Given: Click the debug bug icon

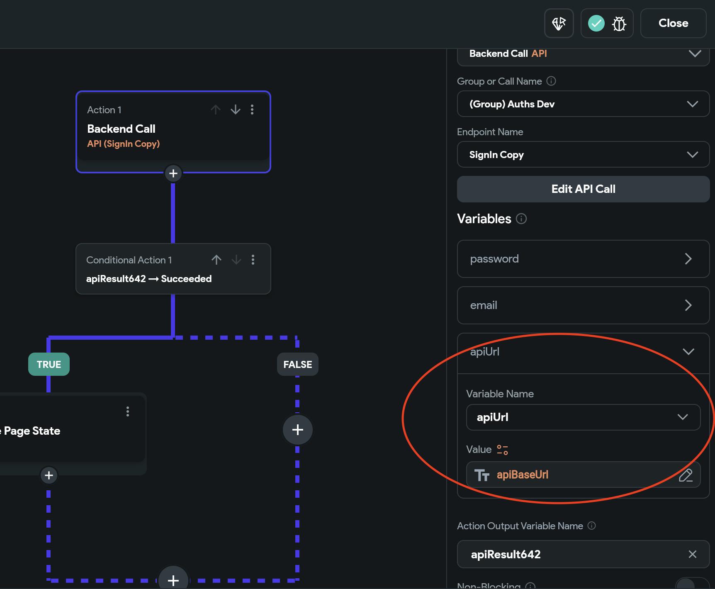Looking at the screenshot, I should click(x=619, y=24).
